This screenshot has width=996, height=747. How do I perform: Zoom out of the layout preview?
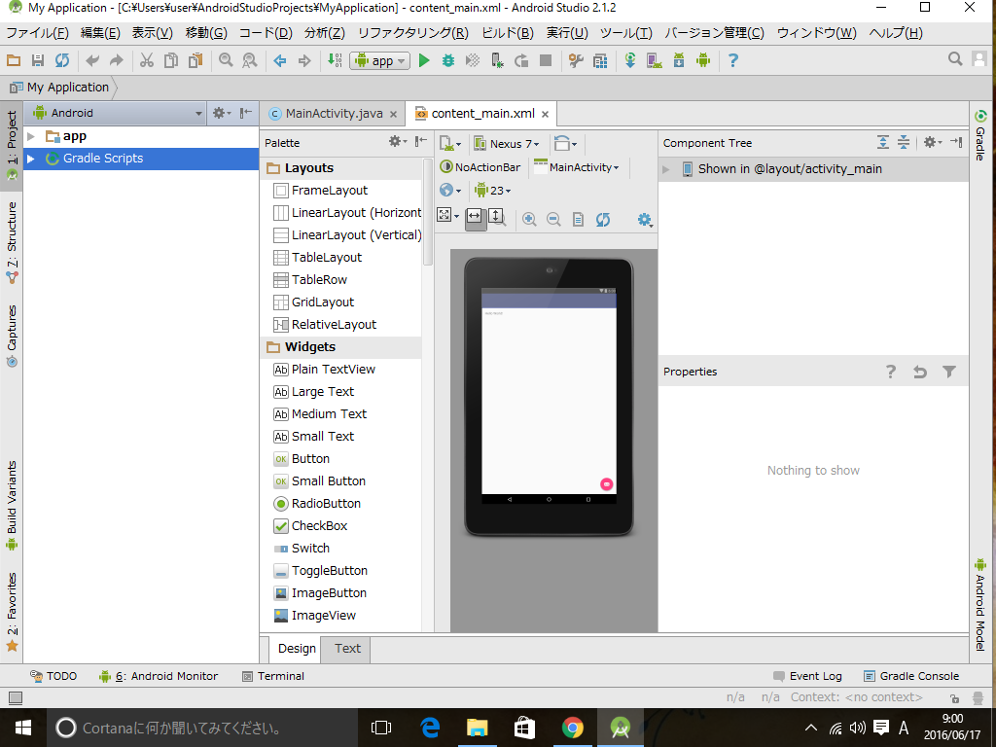point(553,219)
